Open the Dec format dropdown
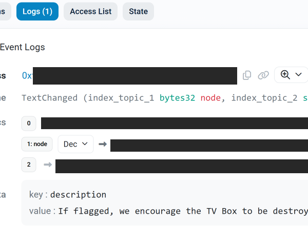The height and width of the screenshot is (226, 308). [75, 145]
